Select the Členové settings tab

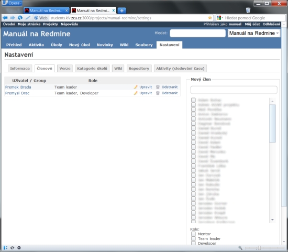point(45,69)
